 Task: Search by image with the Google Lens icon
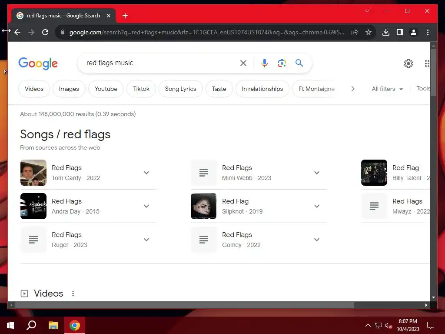point(282,63)
